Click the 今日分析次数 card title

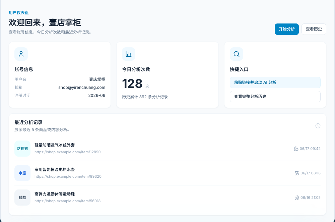coord(136,69)
